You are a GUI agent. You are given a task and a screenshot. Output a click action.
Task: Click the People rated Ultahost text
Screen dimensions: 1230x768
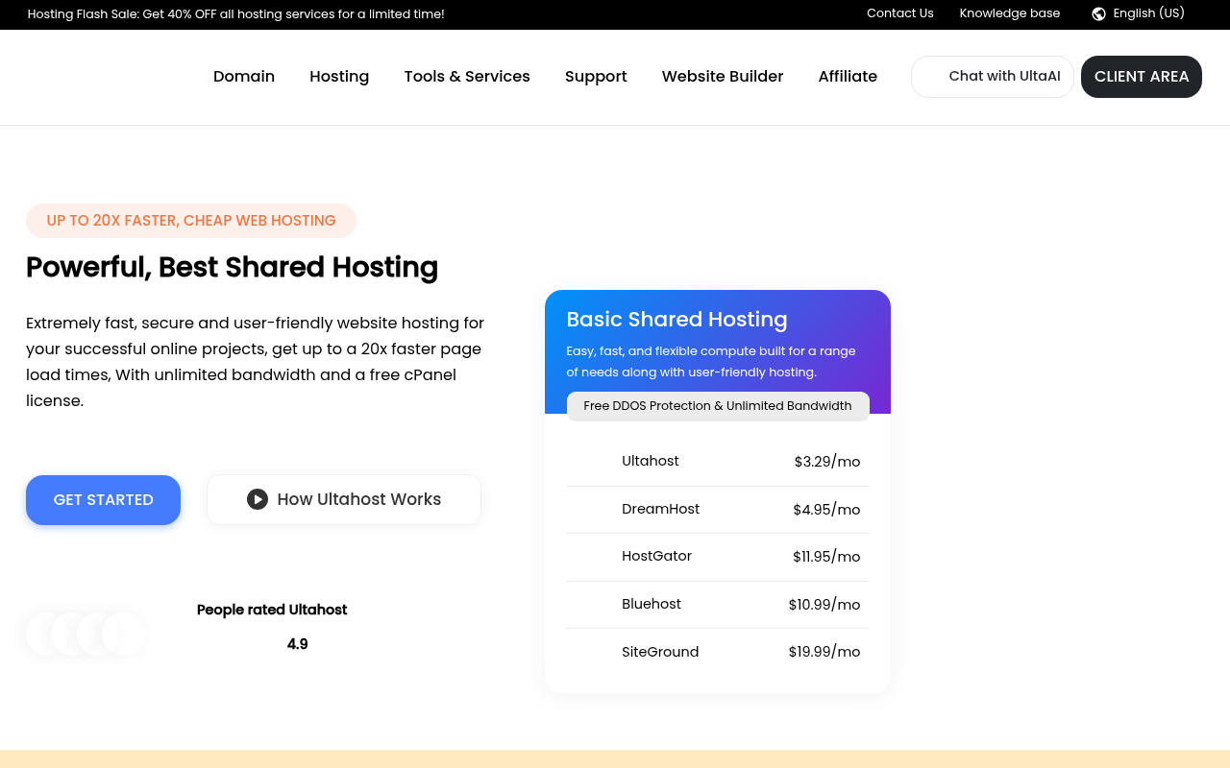click(272, 610)
